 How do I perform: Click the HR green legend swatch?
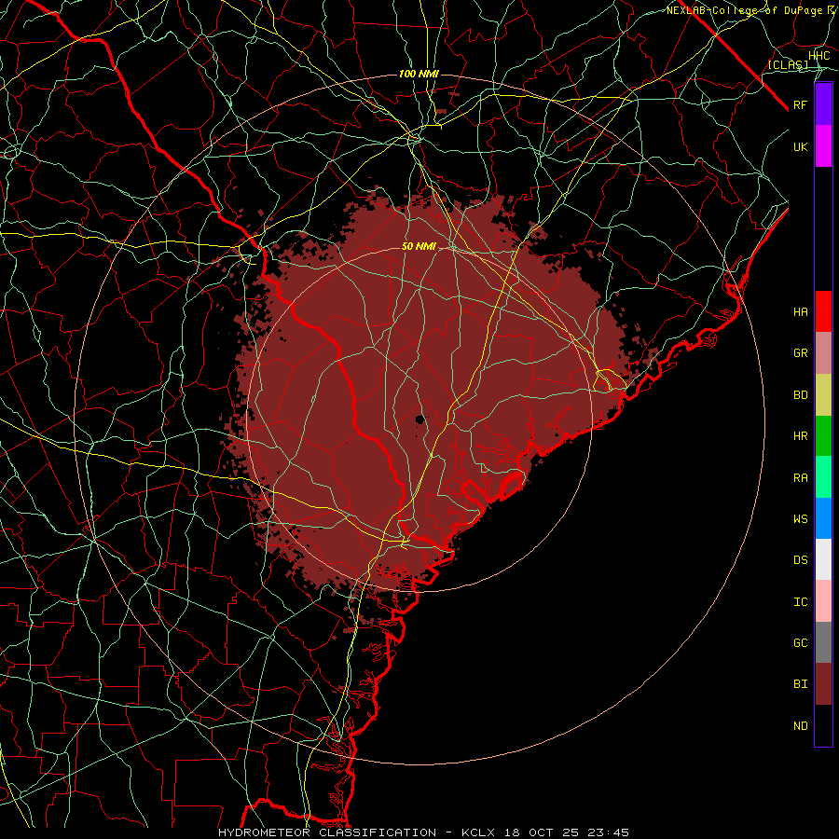point(823,436)
